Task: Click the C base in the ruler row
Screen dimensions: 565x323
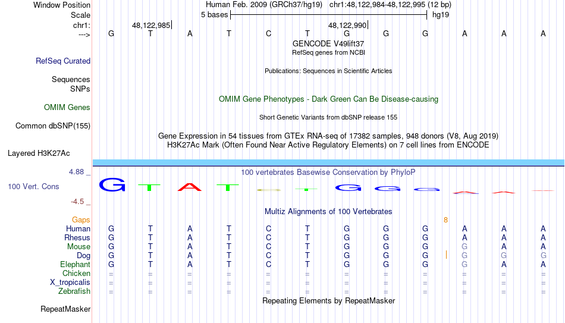Action: (x=268, y=33)
